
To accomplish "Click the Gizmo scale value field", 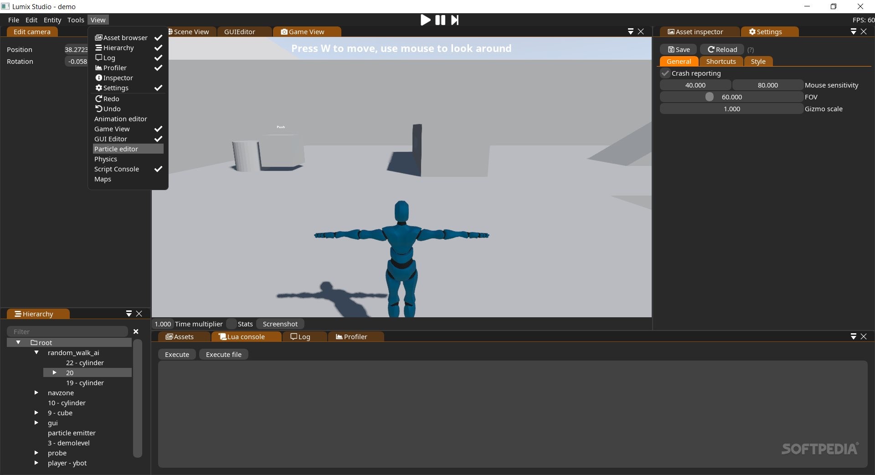I will (731, 109).
